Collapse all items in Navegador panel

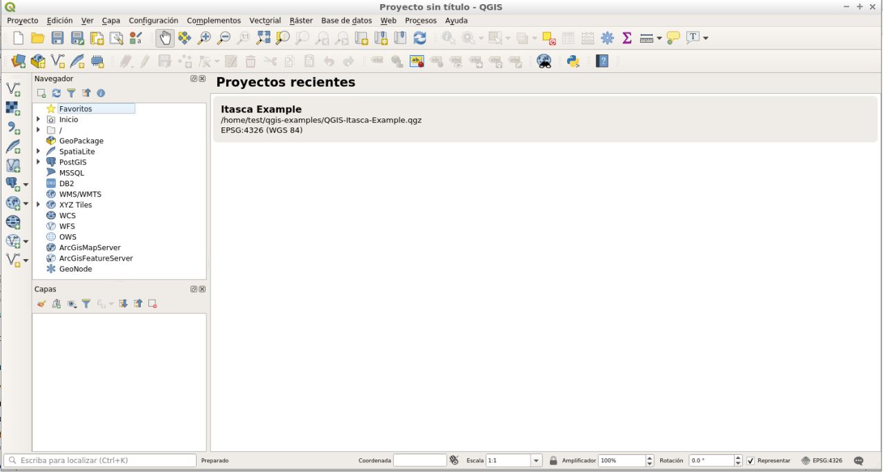[86, 93]
